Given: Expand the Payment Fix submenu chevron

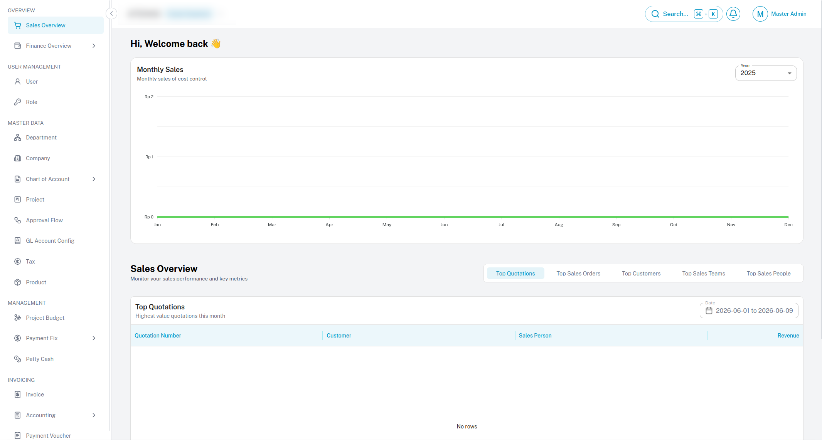Looking at the screenshot, I should coord(94,338).
